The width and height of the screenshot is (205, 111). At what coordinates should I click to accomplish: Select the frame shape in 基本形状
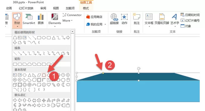tap(39, 80)
